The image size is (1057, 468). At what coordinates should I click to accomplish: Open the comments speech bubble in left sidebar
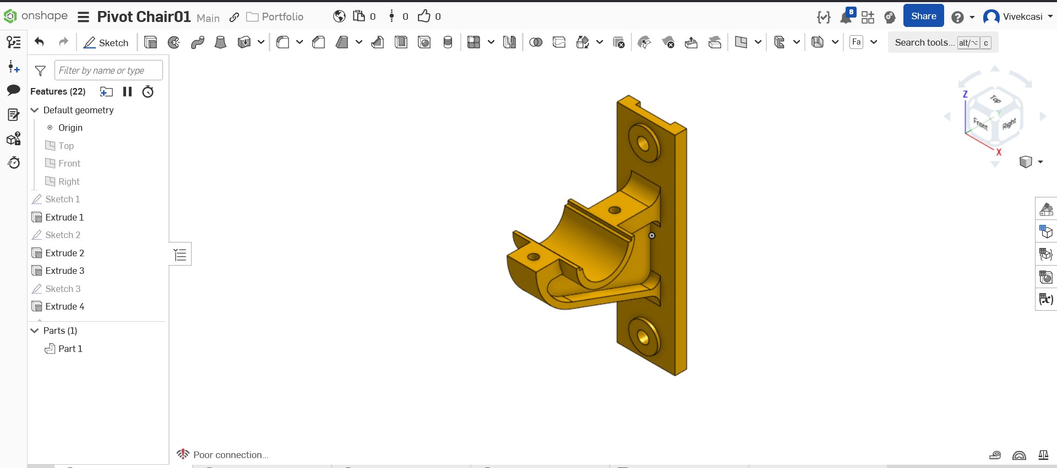point(14,90)
